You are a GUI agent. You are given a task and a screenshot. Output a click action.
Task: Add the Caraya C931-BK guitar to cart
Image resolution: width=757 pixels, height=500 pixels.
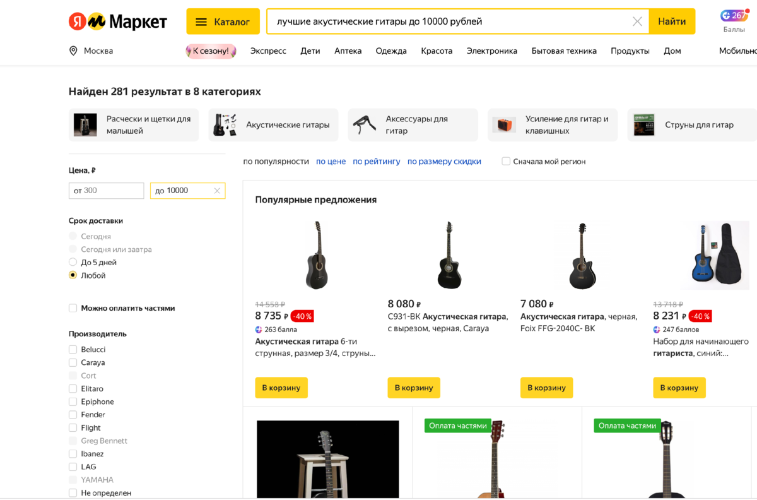(x=414, y=388)
